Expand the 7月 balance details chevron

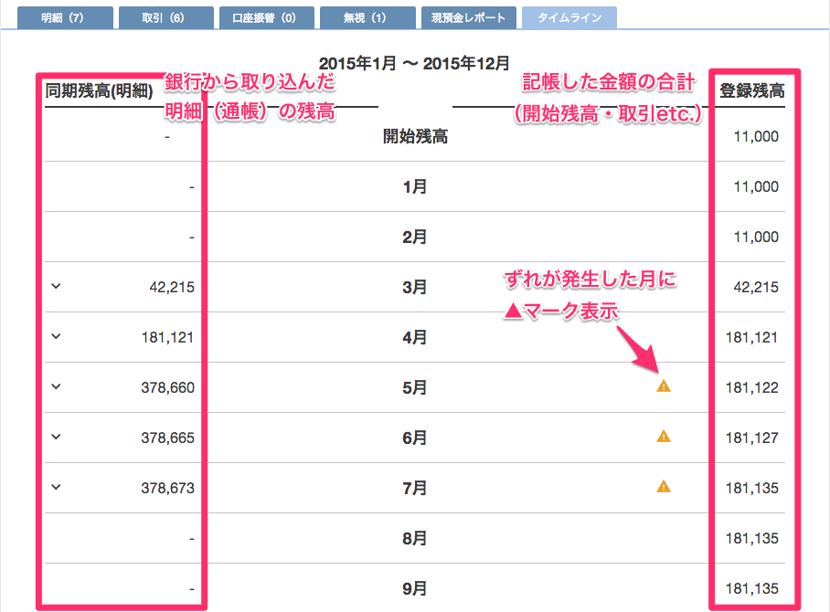56,488
